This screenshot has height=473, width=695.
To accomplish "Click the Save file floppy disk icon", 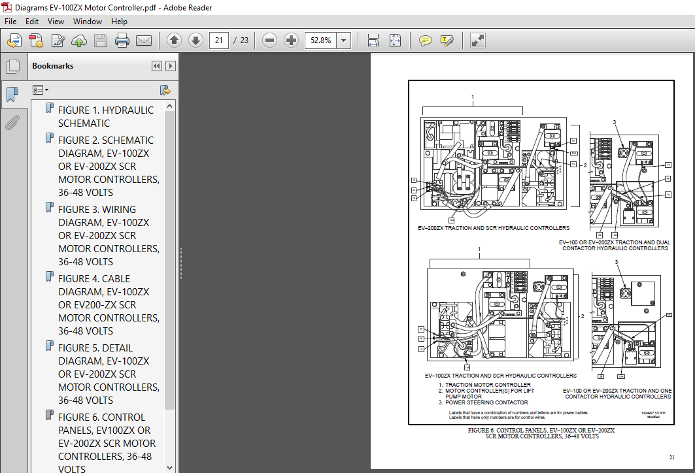I will [x=101, y=41].
